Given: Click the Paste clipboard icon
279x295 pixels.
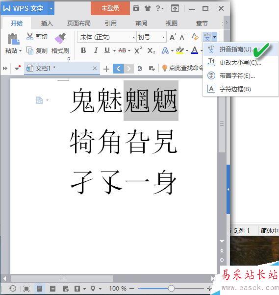Looking at the screenshot, I should pos(13,39).
